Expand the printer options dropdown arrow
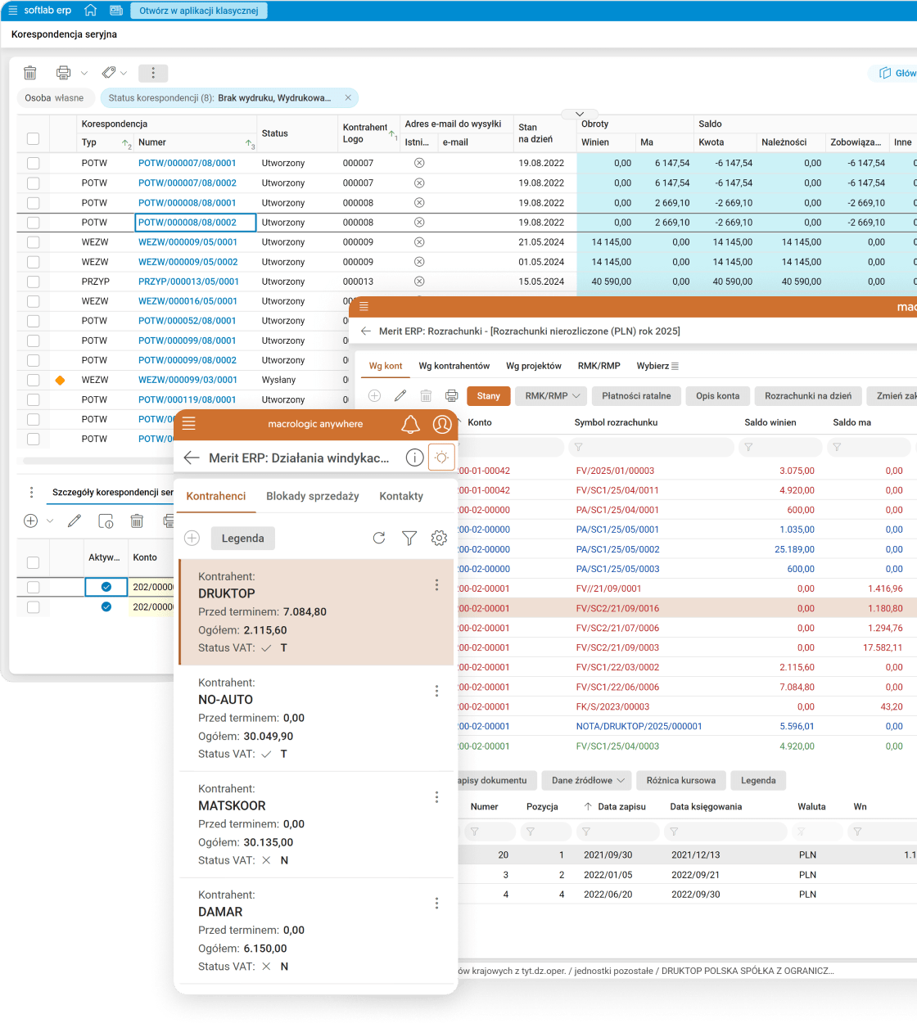Screen dimensions: 917x1028 (x=84, y=73)
